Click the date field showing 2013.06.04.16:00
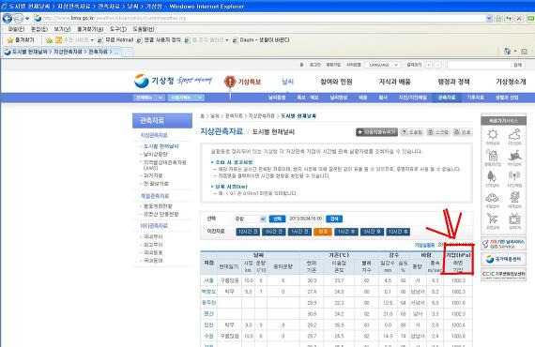Screen dimensions: 535x347 point(305,219)
